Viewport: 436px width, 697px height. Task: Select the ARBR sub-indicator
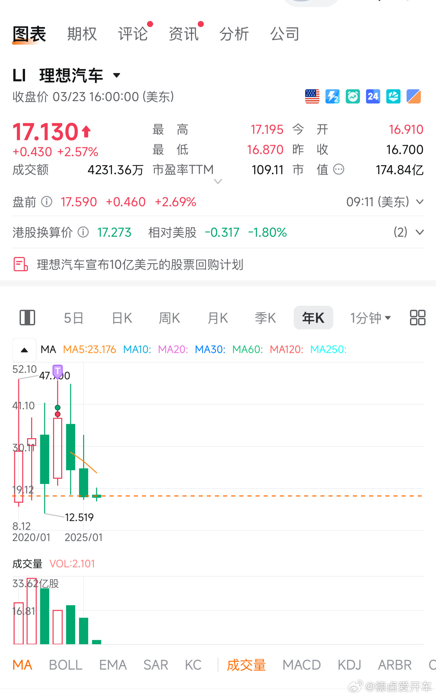395,665
